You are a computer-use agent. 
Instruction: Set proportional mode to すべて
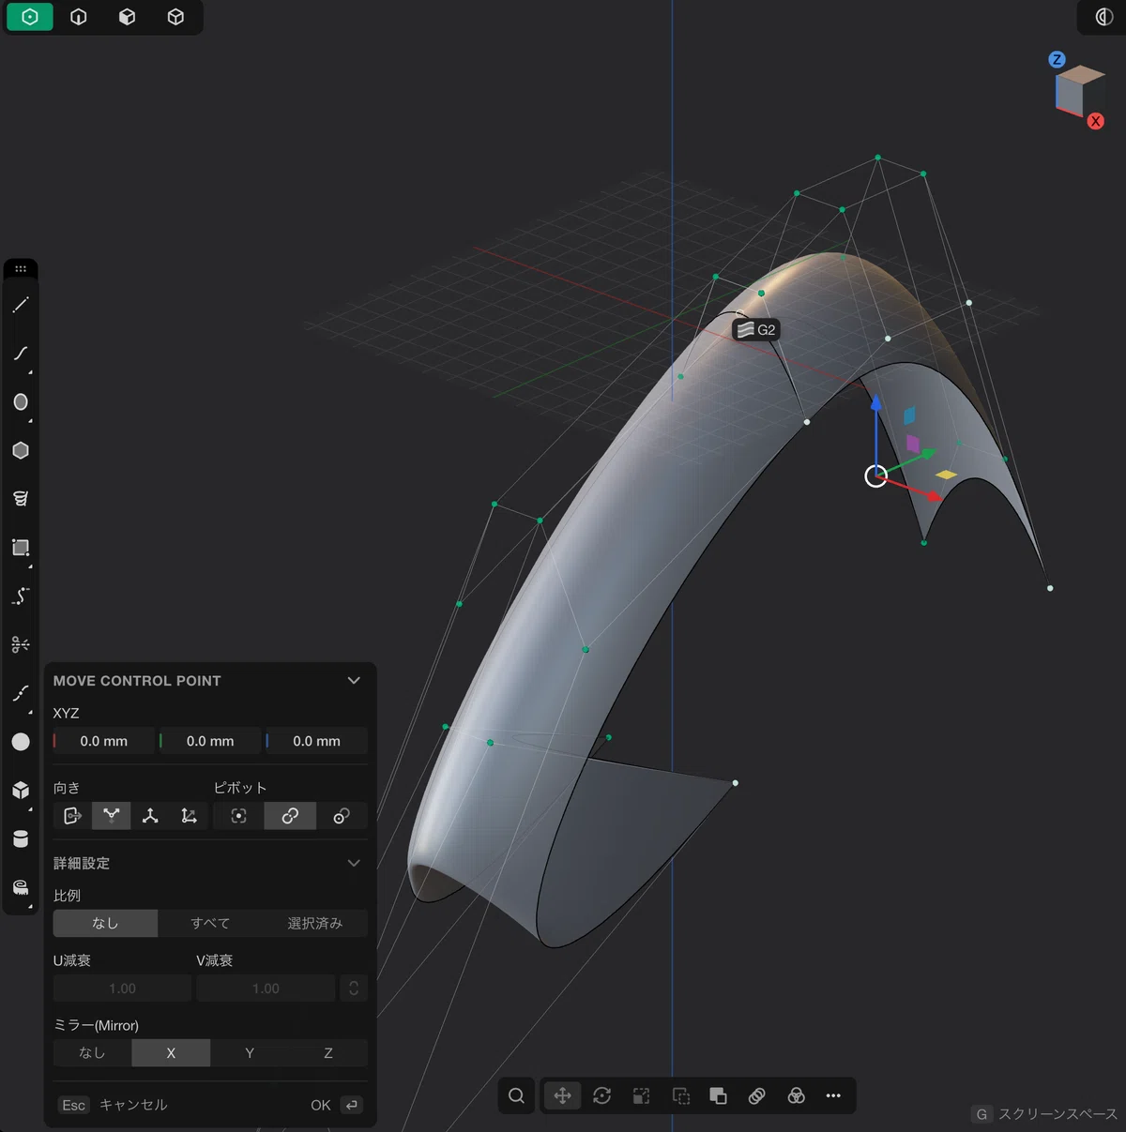tap(210, 923)
